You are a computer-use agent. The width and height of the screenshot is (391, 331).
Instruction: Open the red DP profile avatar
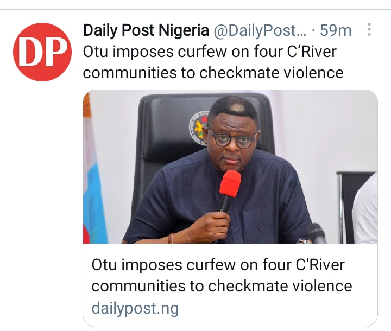(42, 52)
